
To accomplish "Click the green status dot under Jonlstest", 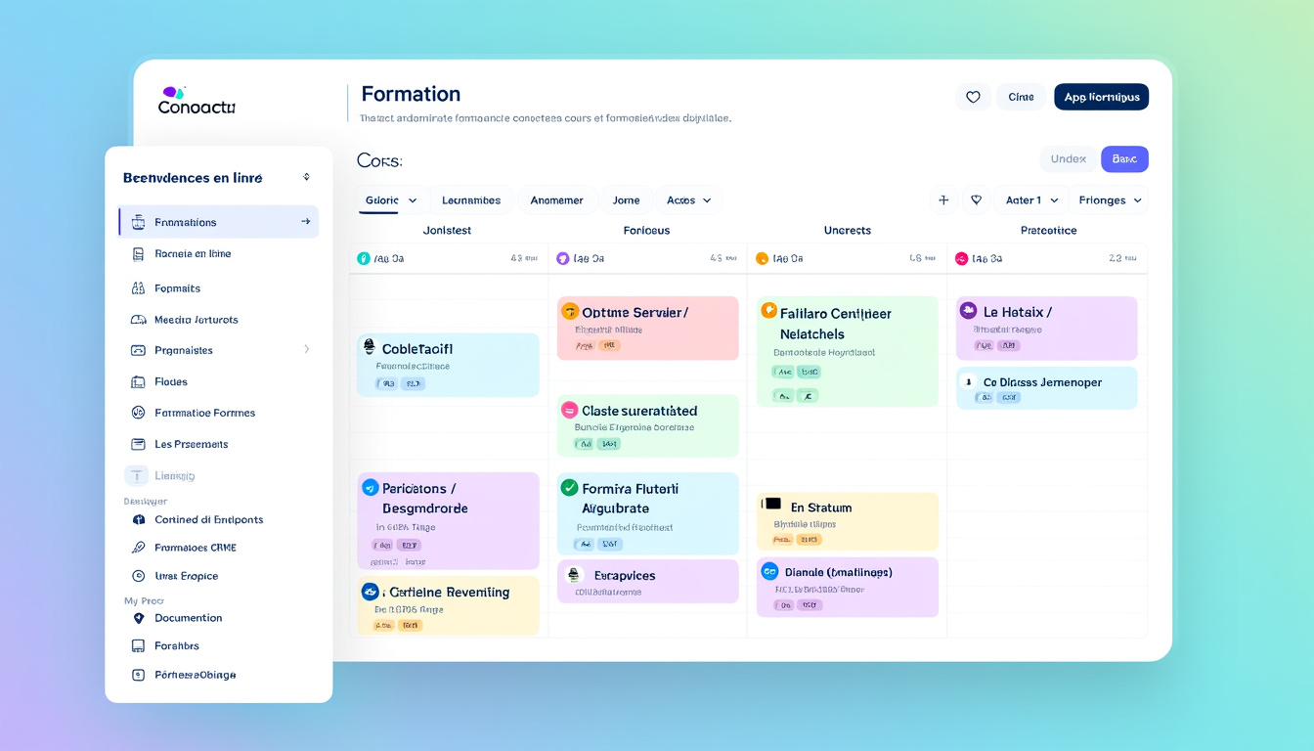I will [x=364, y=259].
